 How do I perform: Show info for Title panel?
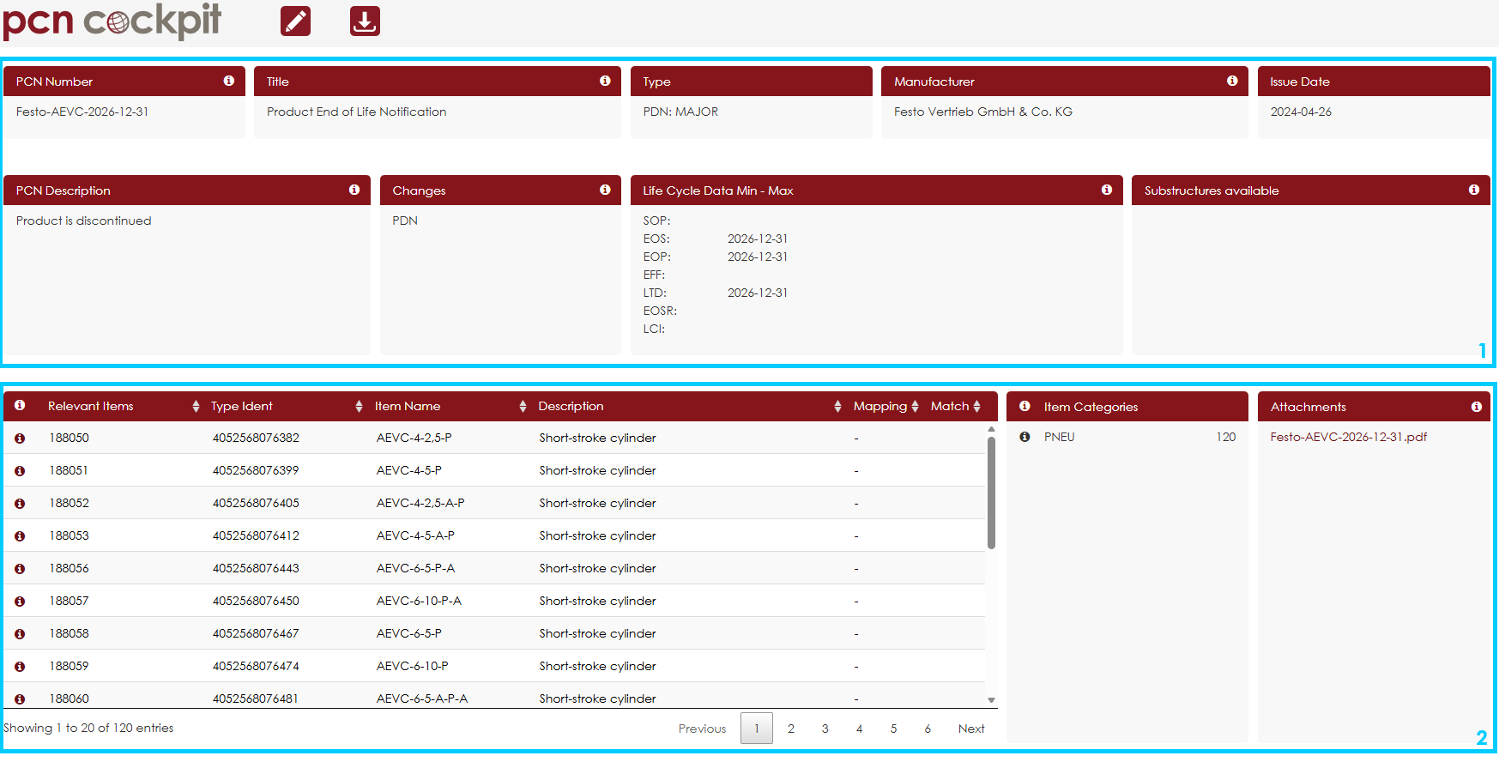click(x=605, y=81)
